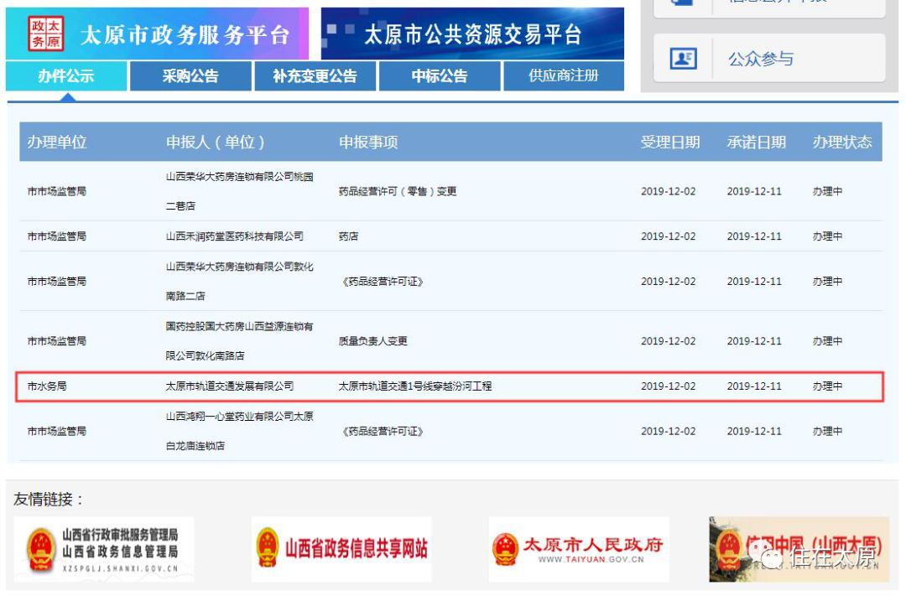This screenshot has width=906, height=596.
Task: Open the 信用中国（山西太原） link banner
Action: [799, 549]
